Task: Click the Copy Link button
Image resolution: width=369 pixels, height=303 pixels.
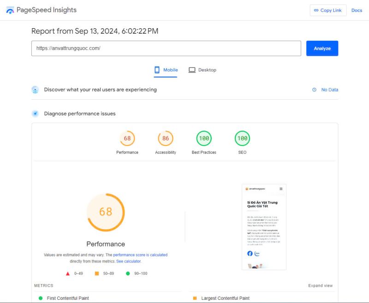Action: 328,10
